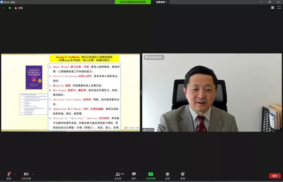Expand the video options arrow
The height and width of the screenshot is (182, 283).
pos(33,174)
